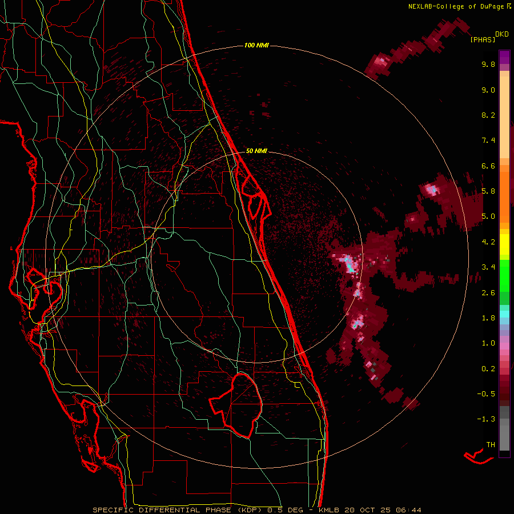Click the Lake Okeechobee outline on the map

pos(236,405)
